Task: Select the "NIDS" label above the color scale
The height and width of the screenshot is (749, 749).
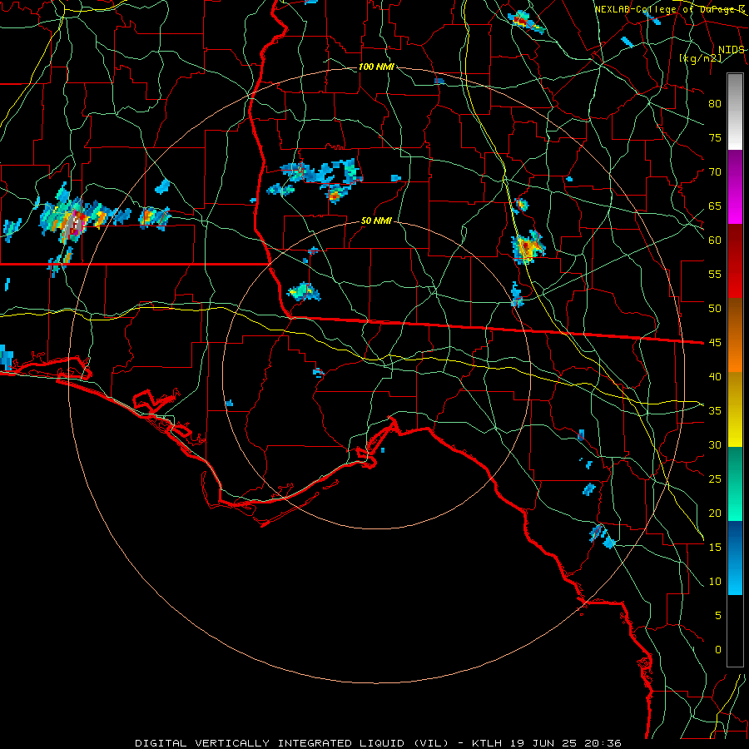Action: [x=731, y=50]
